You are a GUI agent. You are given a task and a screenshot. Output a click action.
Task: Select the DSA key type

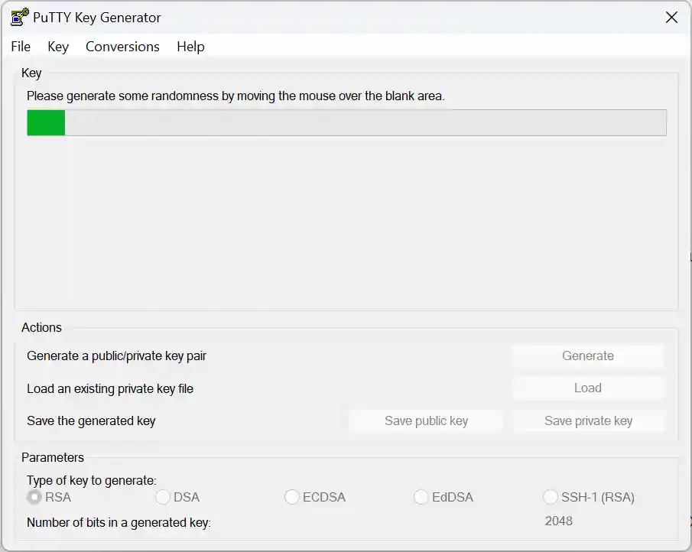(162, 497)
